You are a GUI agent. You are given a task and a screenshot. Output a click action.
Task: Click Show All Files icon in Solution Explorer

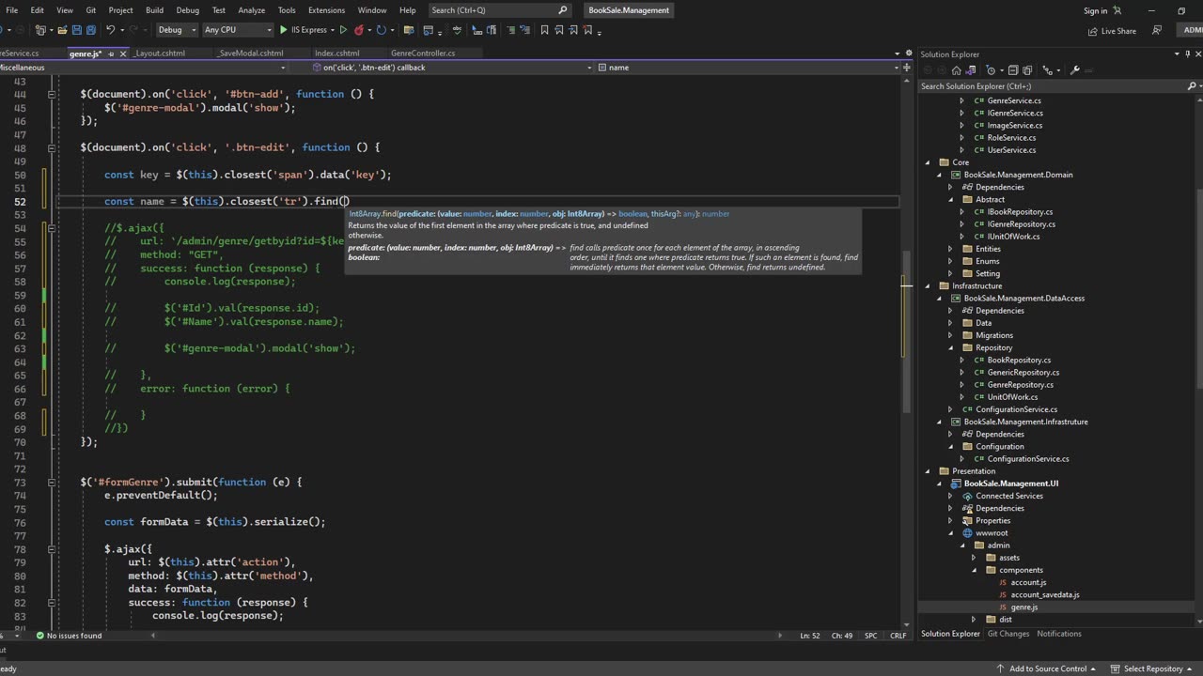(1027, 70)
